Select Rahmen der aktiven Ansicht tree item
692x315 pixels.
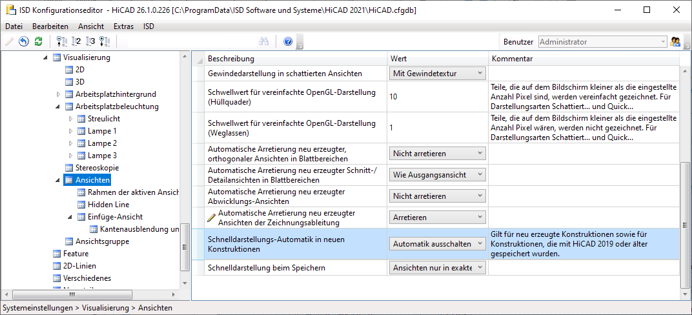coord(133,192)
